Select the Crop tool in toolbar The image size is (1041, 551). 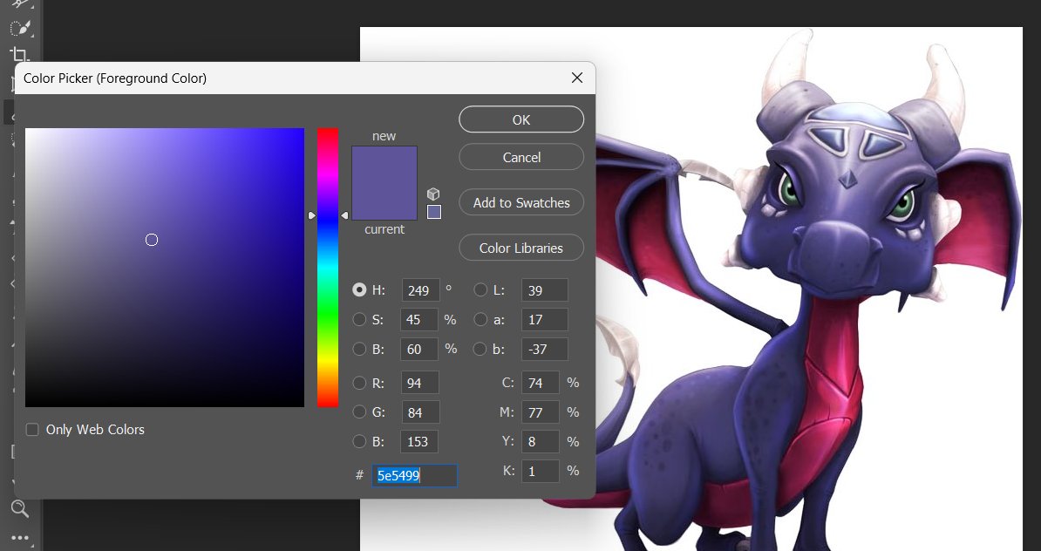[20, 55]
